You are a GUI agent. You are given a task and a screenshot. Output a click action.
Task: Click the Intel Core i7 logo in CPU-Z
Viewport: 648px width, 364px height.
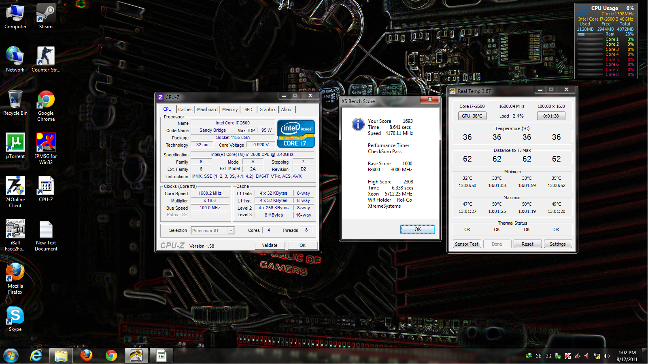click(x=296, y=133)
